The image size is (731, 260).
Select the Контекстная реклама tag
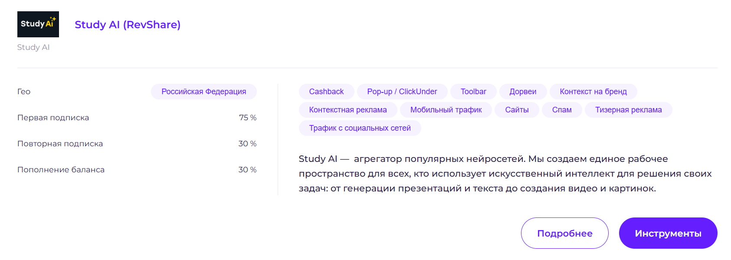click(x=347, y=109)
